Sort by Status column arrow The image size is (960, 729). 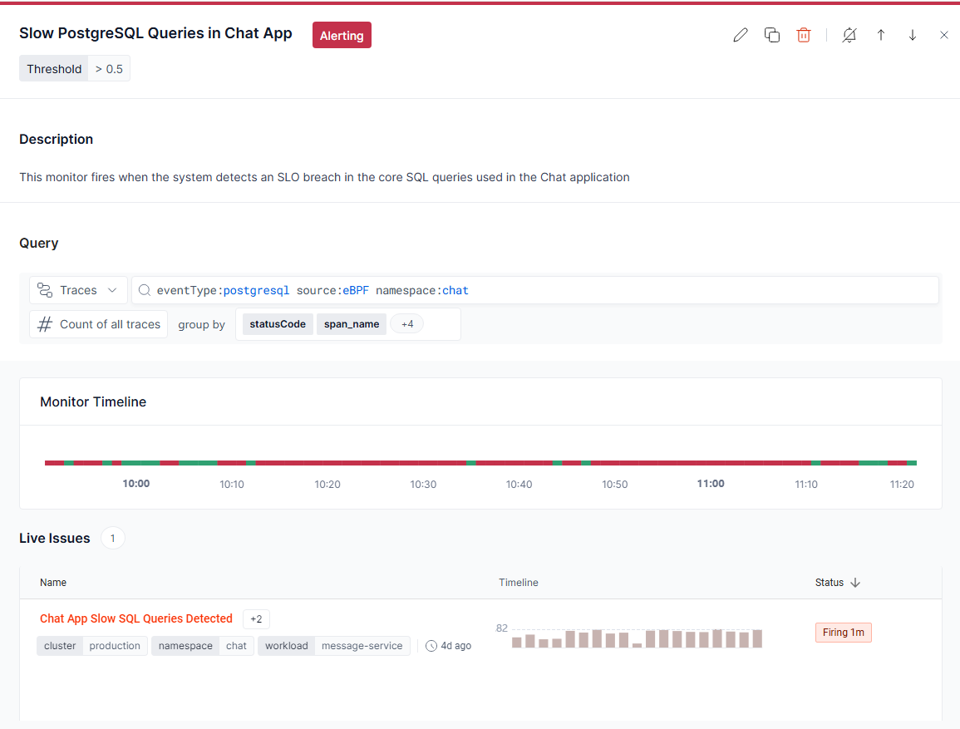click(x=855, y=583)
